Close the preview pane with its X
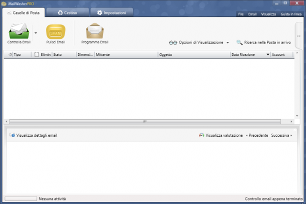This screenshot has width=306, height=204. point(295,130)
